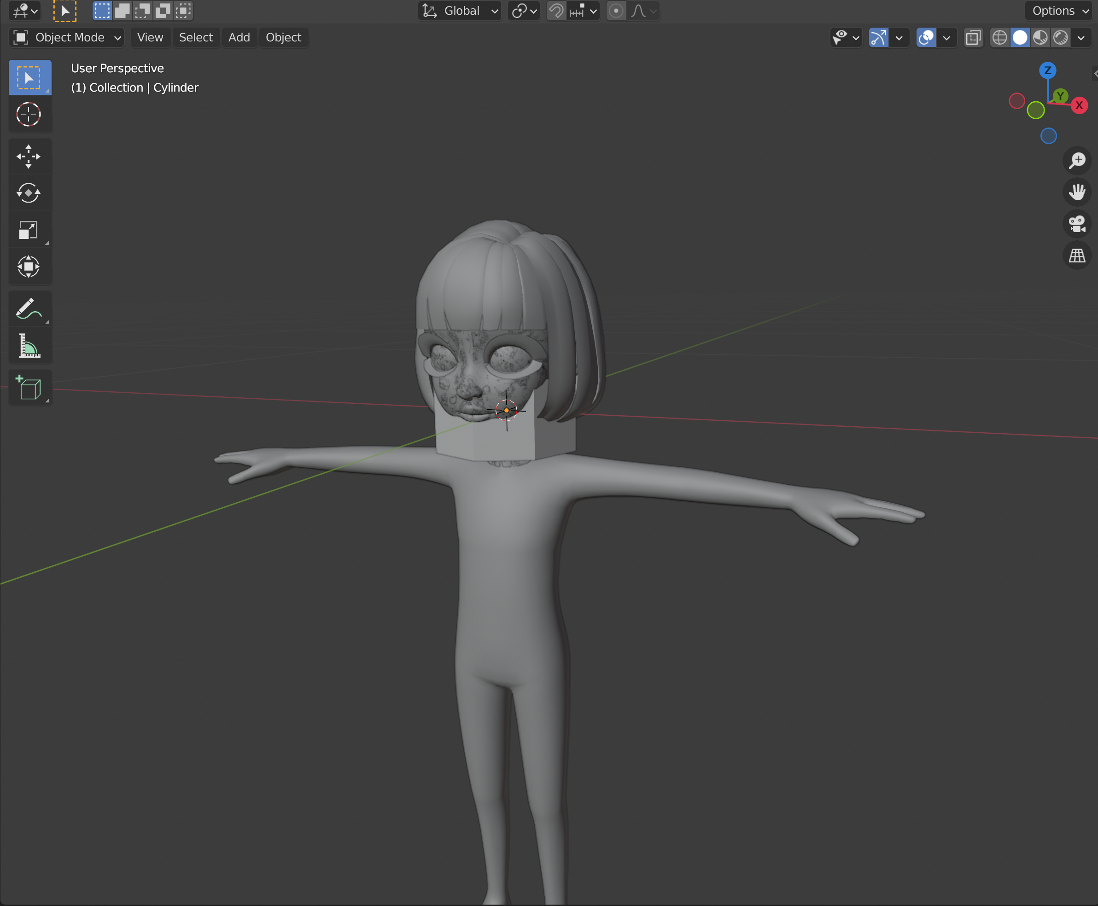Click the green Y axis on navigation gizmo
Viewport: 1098px width, 906px height.
pyautogui.click(x=1060, y=96)
